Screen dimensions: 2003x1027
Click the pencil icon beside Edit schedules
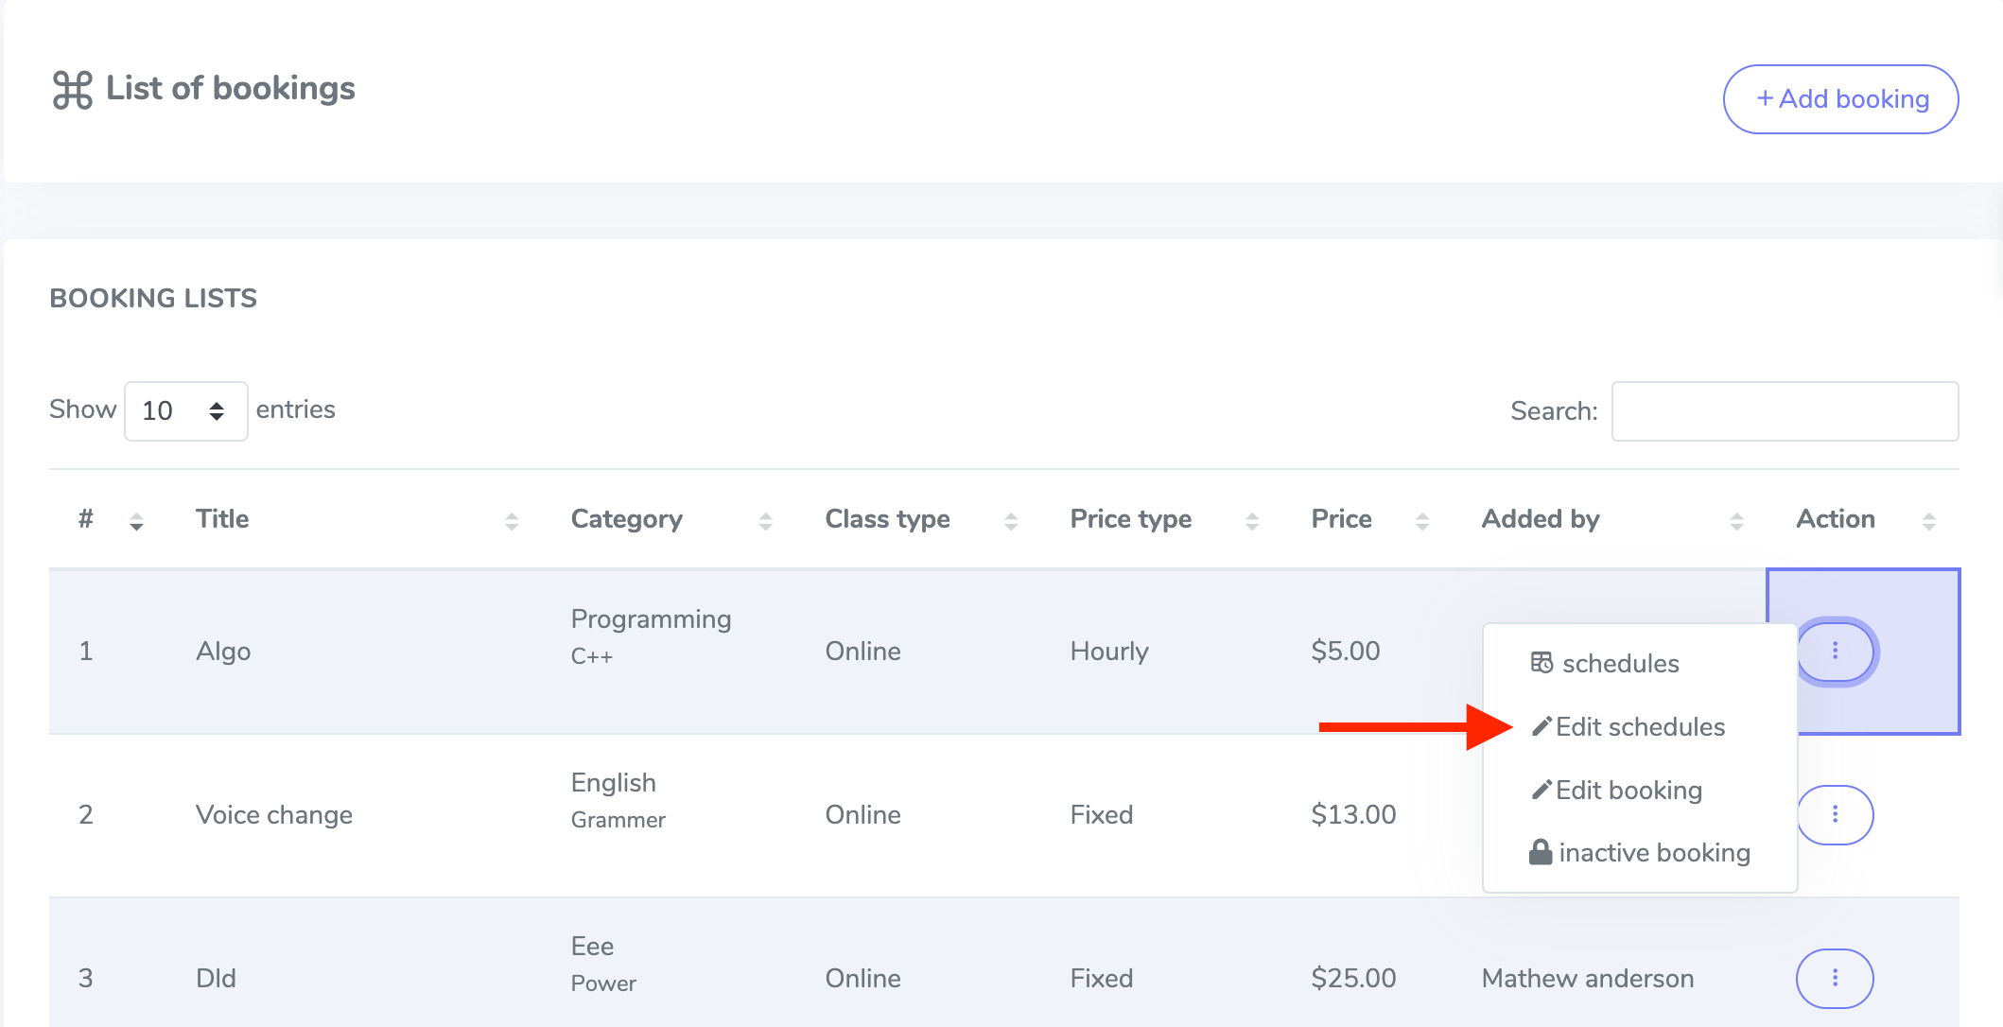(x=1541, y=726)
